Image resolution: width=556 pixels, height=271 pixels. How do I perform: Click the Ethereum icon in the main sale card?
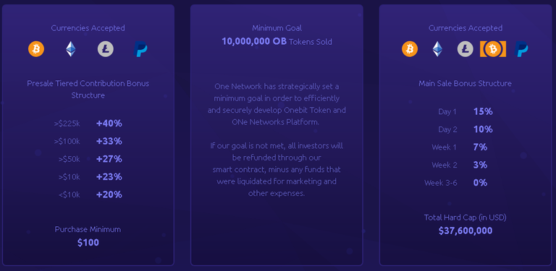pos(437,49)
